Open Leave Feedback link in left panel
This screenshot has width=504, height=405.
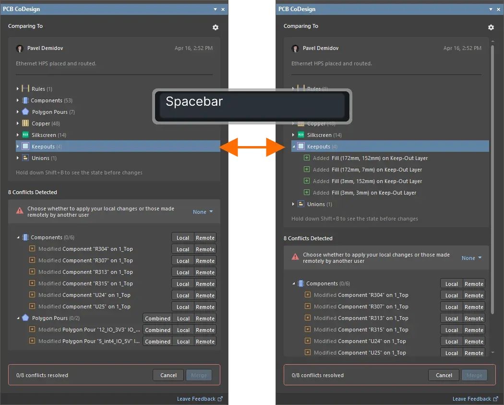coord(200,399)
